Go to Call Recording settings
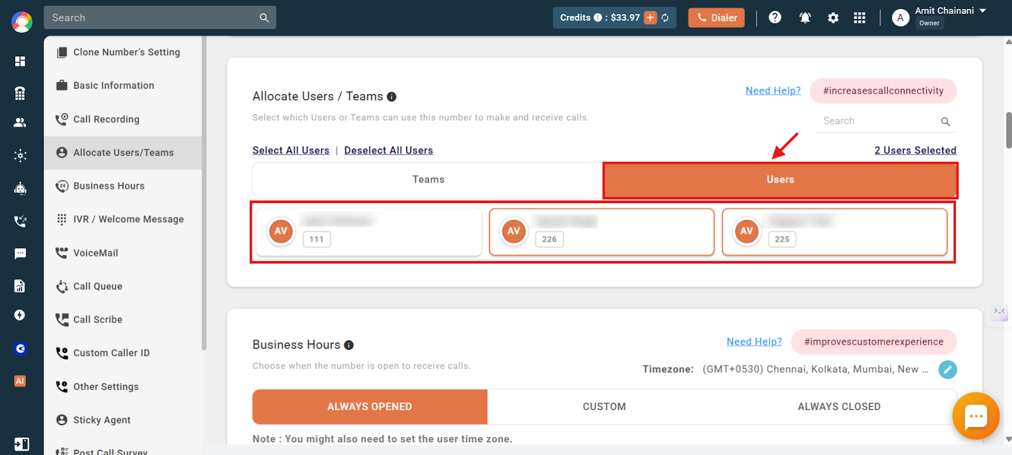This screenshot has width=1012, height=455. click(123, 119)
